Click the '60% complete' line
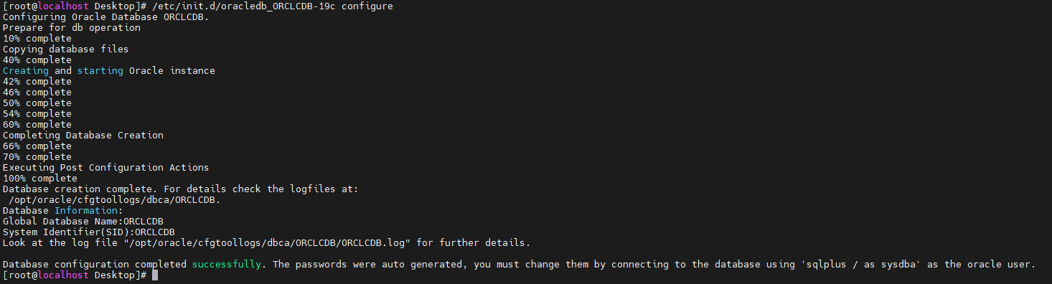Viewport: 1052px width, 284px height. pos(37,125)
